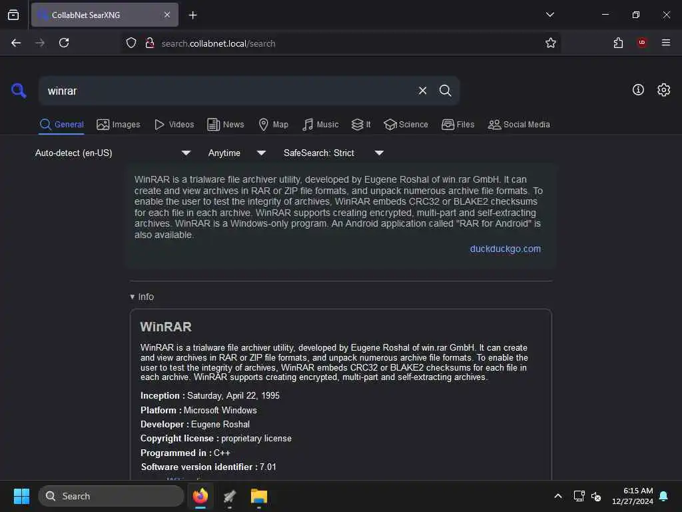Collapse the Info section
682x512 pixels.
(x=142, y=297)
